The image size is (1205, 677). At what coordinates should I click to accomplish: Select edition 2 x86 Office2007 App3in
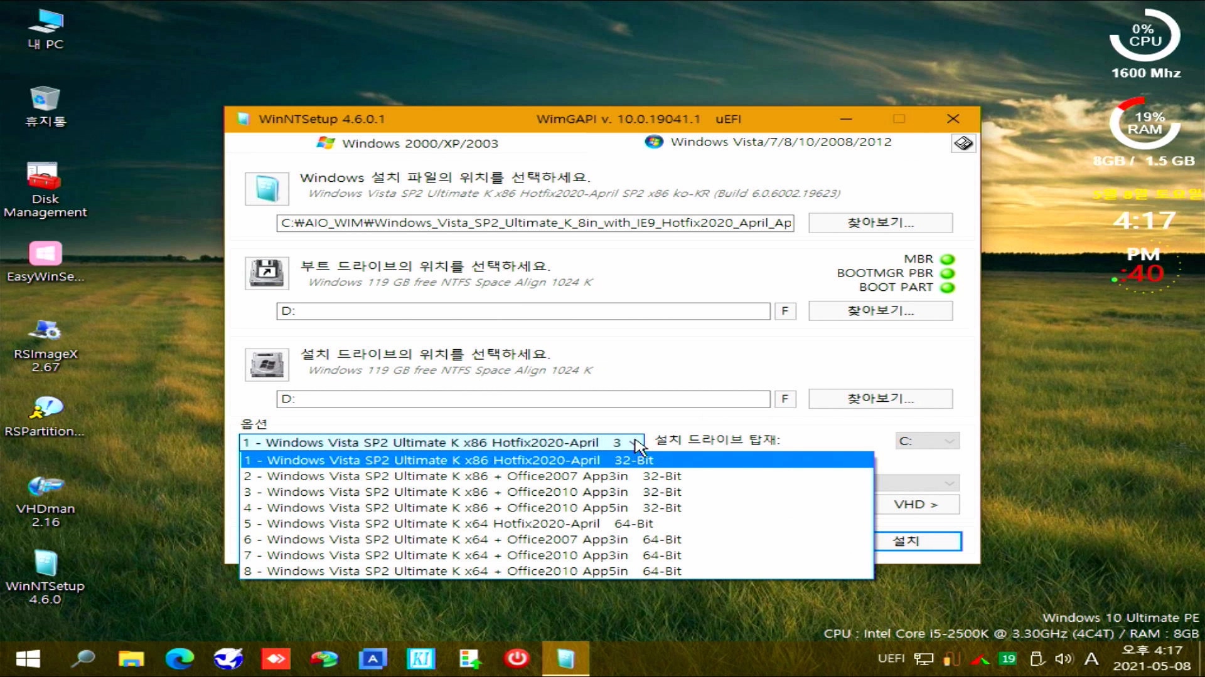557,476
